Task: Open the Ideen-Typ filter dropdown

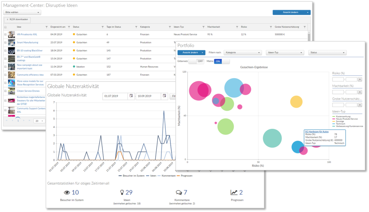Action: [x=285, y=52]
